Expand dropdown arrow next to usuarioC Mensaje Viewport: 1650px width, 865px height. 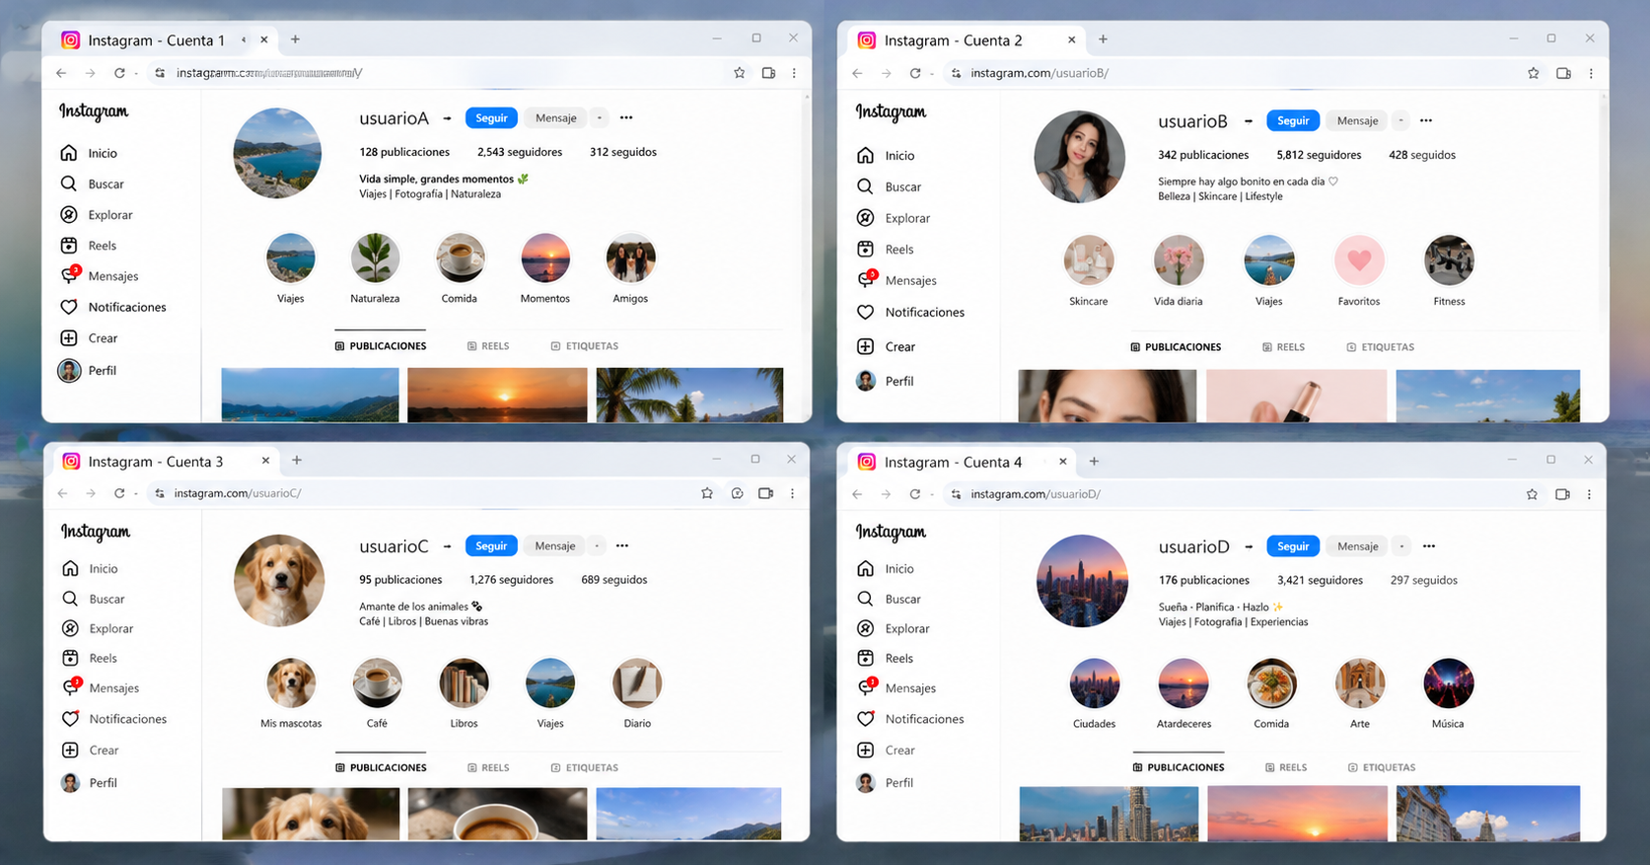coord(597,545)
